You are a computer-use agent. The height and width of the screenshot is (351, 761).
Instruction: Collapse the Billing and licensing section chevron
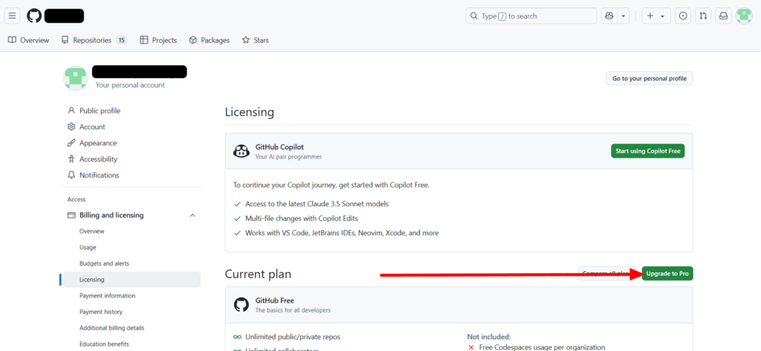tap(192, 215)
